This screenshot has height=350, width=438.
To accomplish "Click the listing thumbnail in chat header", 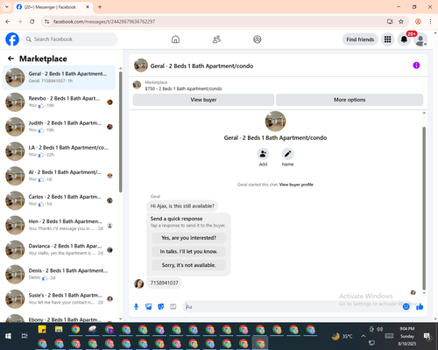I will (141, 66).
